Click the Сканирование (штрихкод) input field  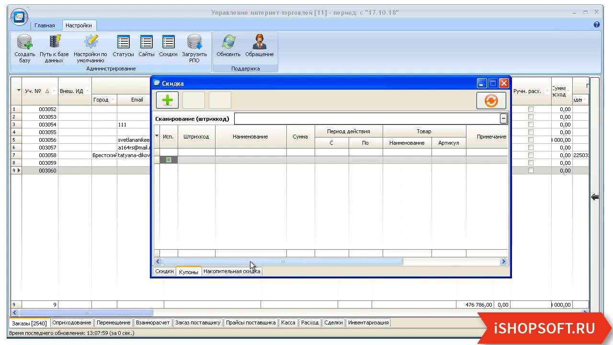(x=366, y=118)
